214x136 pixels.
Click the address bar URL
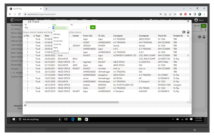pyautogui.click(x=42, y=14)
